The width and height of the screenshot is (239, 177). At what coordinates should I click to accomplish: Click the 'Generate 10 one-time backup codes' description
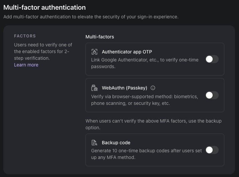(x=146, y=154)
